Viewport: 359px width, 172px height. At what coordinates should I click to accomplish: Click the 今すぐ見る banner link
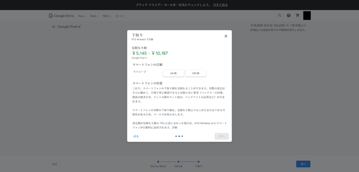pos(220,5)
